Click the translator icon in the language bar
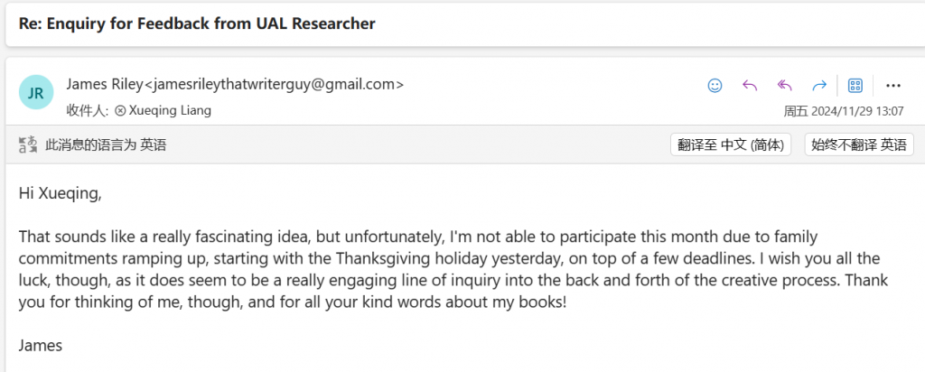Viewport: 925px width, 372px height. coord(28,144)
